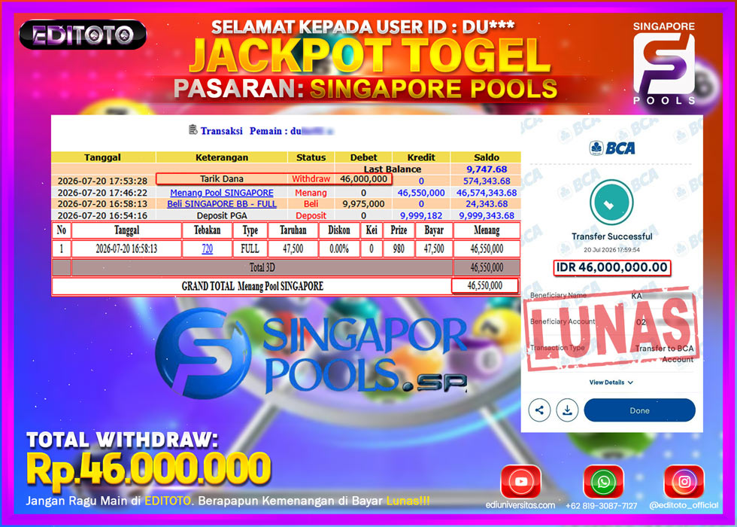Screen dimensions: 737x527
Task: Click the Beli status cell
Action: (311, 204)
